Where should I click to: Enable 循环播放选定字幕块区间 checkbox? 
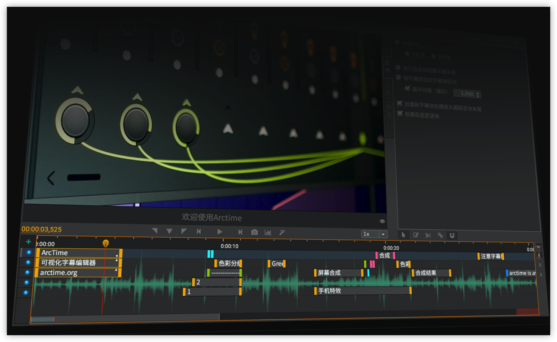[398, 77]
